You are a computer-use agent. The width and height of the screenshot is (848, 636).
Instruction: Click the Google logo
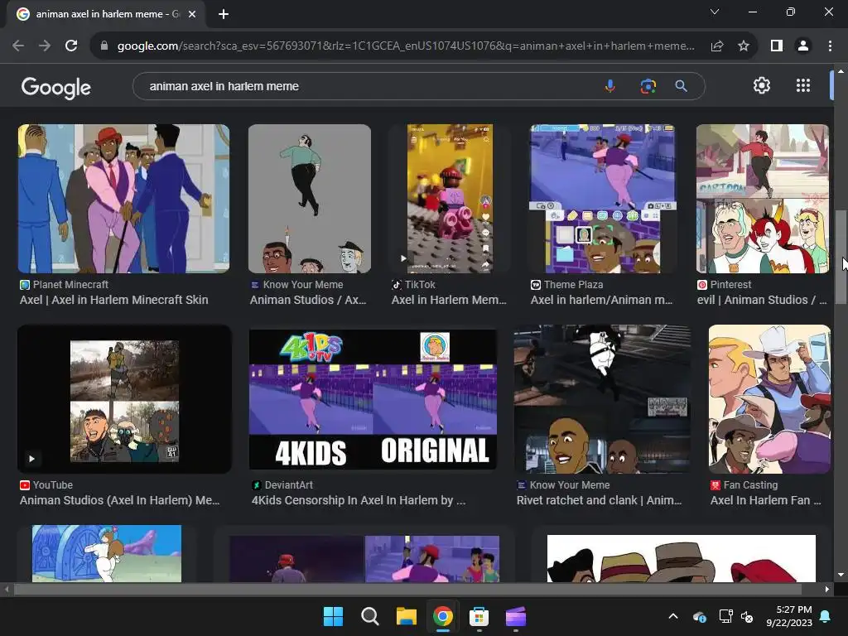(x=56, y=87)
